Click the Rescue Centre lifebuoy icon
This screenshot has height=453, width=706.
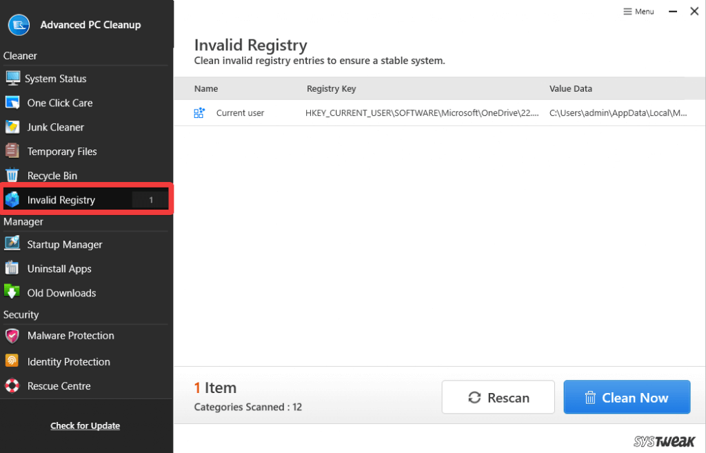click(x=12, y=386)
